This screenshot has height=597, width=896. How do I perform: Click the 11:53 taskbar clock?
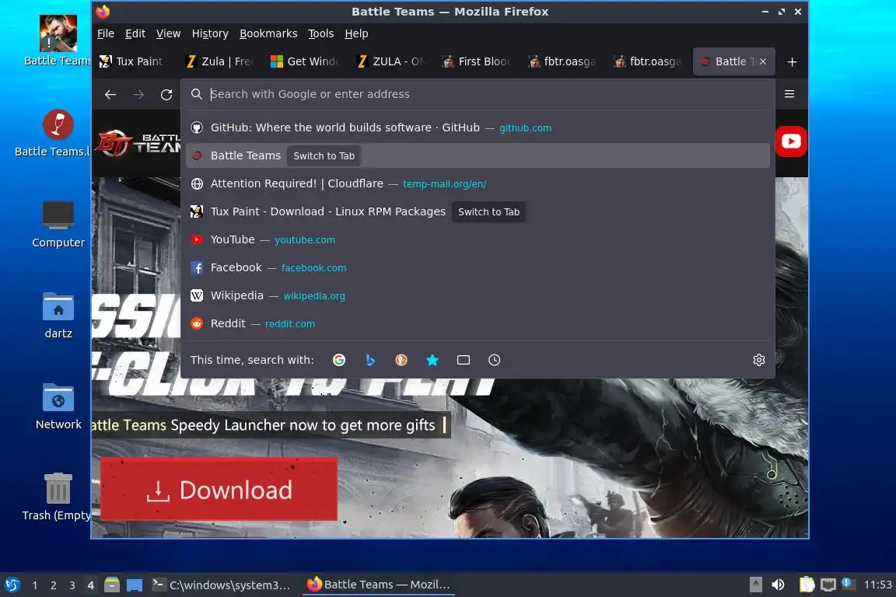877,585
